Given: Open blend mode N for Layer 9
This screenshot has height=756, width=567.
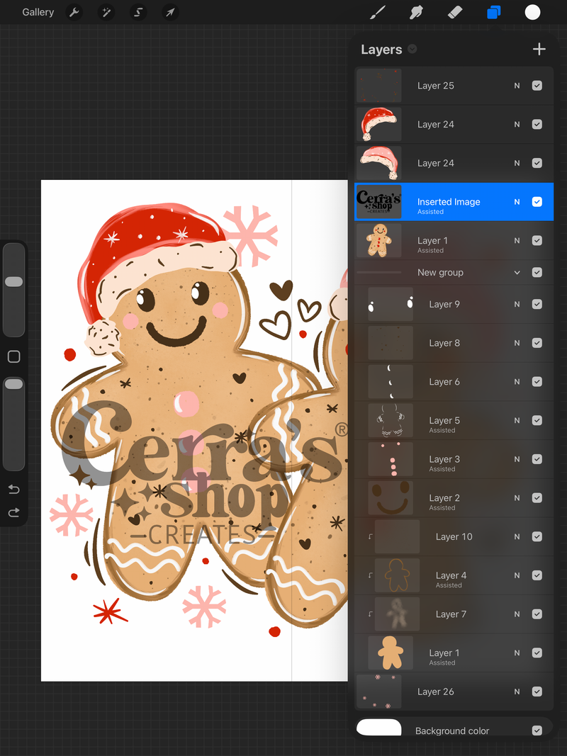Looking at the screenshot, I should [x=517, y=304].
